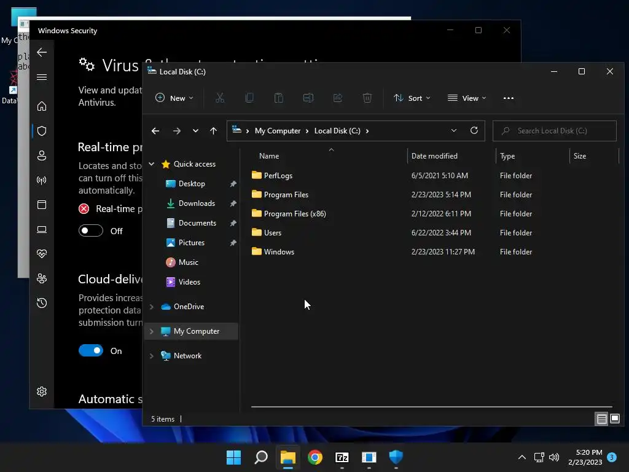Viewport: 629px width, 472px height.
Task: Open Protection history clock icon in sidebar
Action: click(42, 303)
